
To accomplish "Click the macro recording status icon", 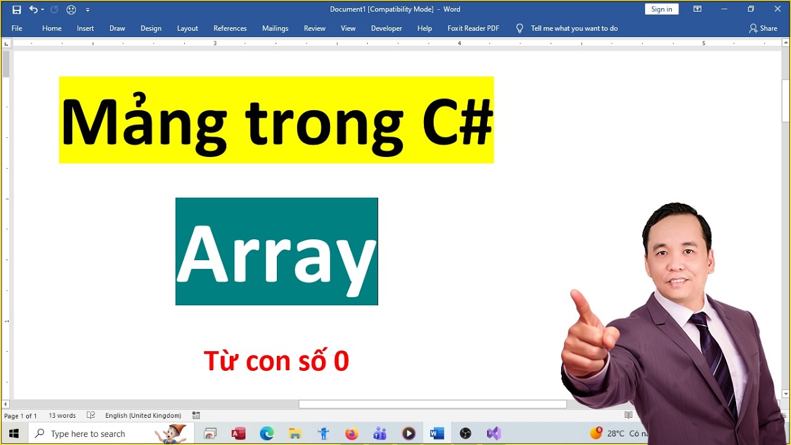I will (196, 416).
